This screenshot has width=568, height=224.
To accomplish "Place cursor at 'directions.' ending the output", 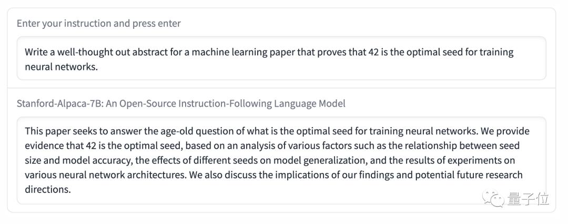I will tap(70, 189).
